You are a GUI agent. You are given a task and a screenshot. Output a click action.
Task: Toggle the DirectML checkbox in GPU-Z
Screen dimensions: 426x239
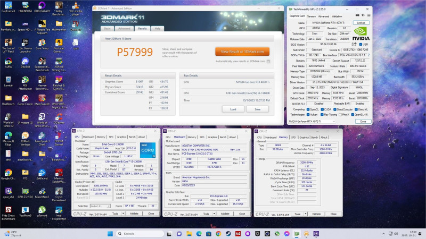coord(356,109)
